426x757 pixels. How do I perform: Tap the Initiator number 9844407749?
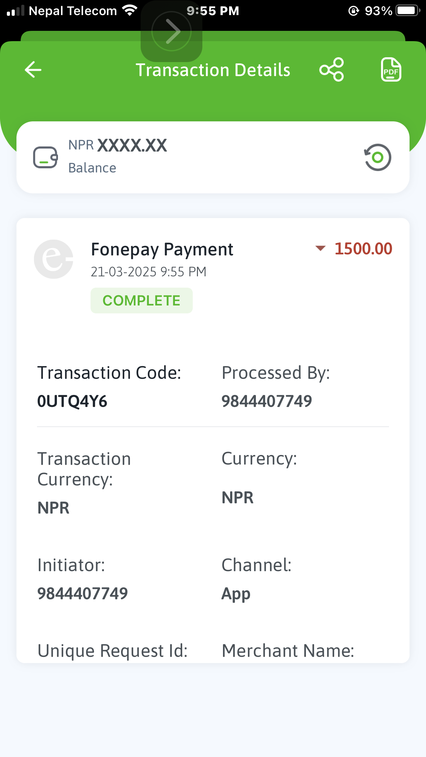pos(83,593)
